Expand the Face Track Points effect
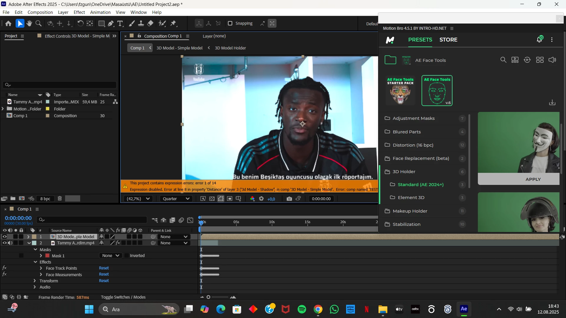 [x=41, y=268]
